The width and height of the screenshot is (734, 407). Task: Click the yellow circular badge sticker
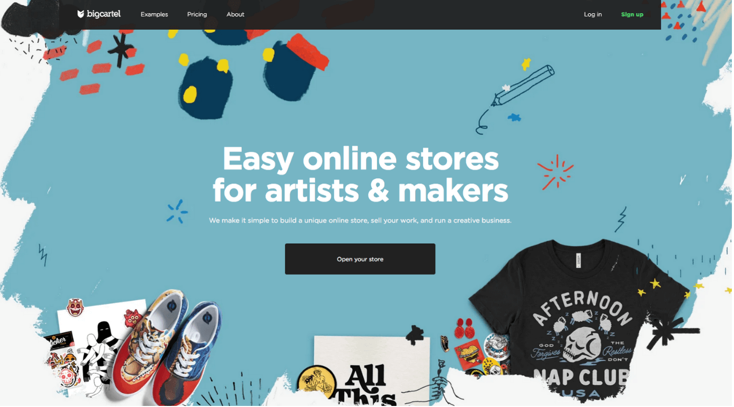tap(316, 384)
